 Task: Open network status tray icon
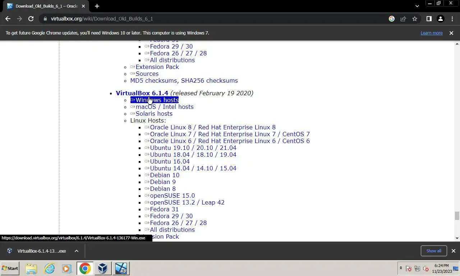[417, 268]
